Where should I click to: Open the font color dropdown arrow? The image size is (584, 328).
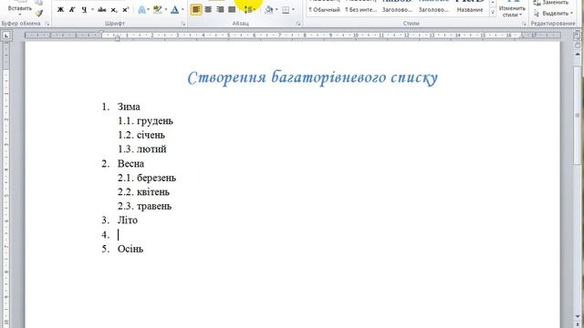coord(182,10)
